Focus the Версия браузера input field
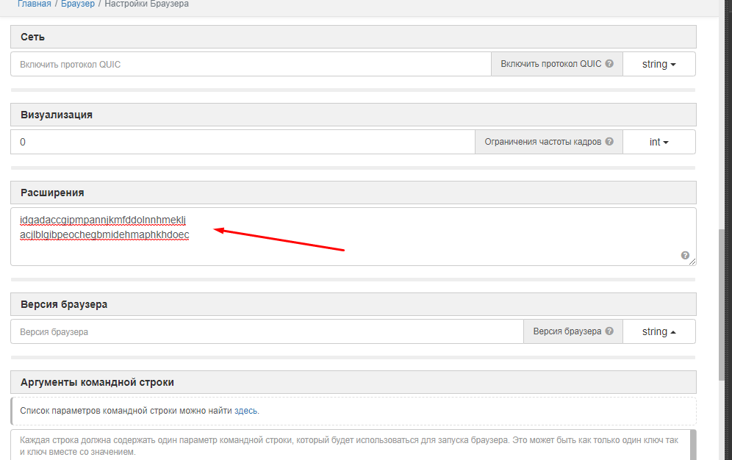 (x=266, y=331)
